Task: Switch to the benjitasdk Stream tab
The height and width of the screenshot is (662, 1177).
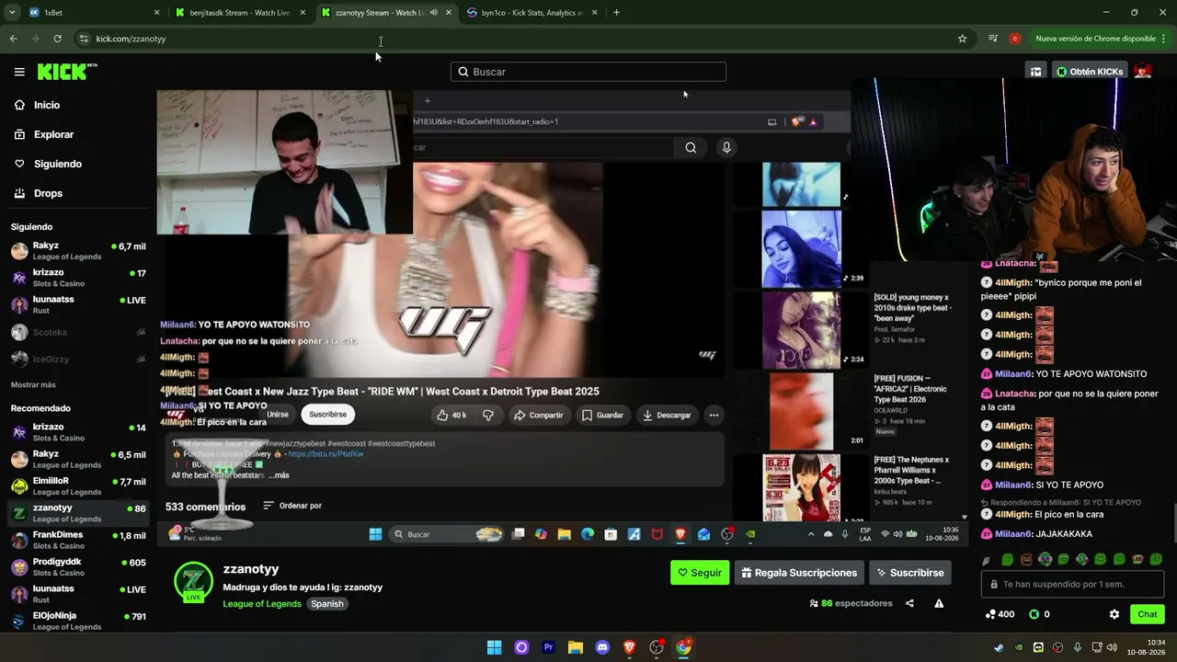Action: coord(240,13)
